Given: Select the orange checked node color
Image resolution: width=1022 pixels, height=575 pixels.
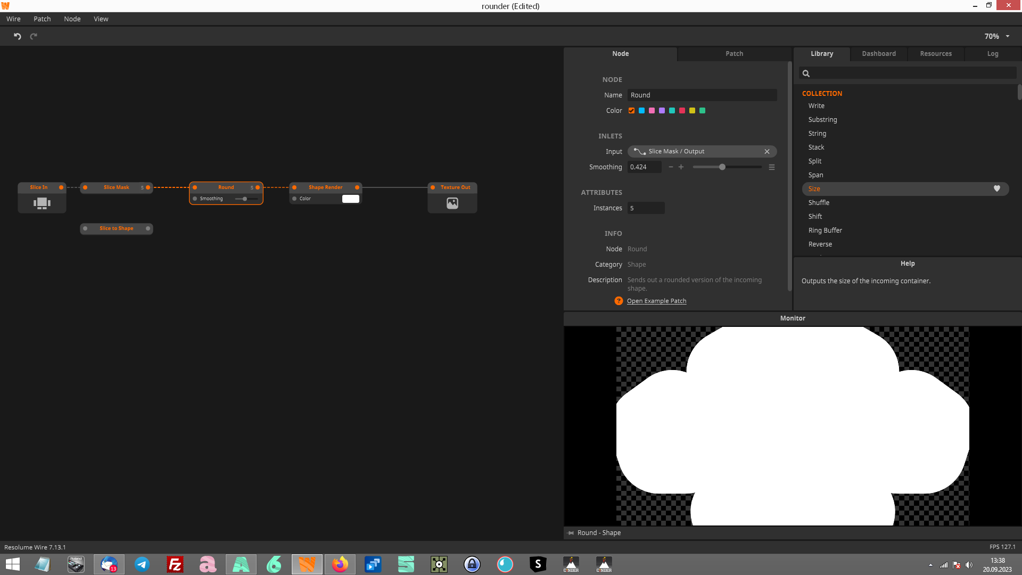Looking at the screenshot, I should point(631,111).
